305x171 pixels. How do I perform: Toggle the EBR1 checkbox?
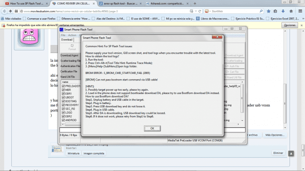coord(63,93)
